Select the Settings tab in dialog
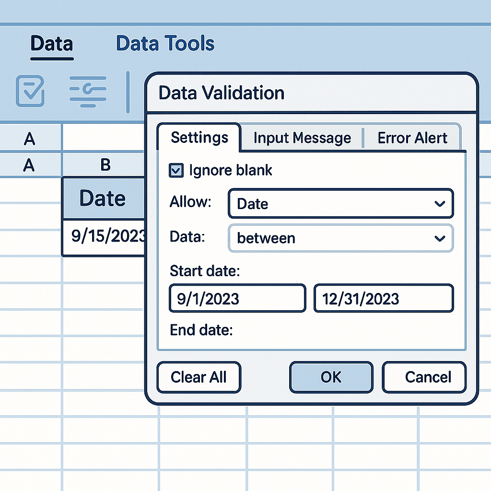The image size is (491, 491). click(199, 138)
